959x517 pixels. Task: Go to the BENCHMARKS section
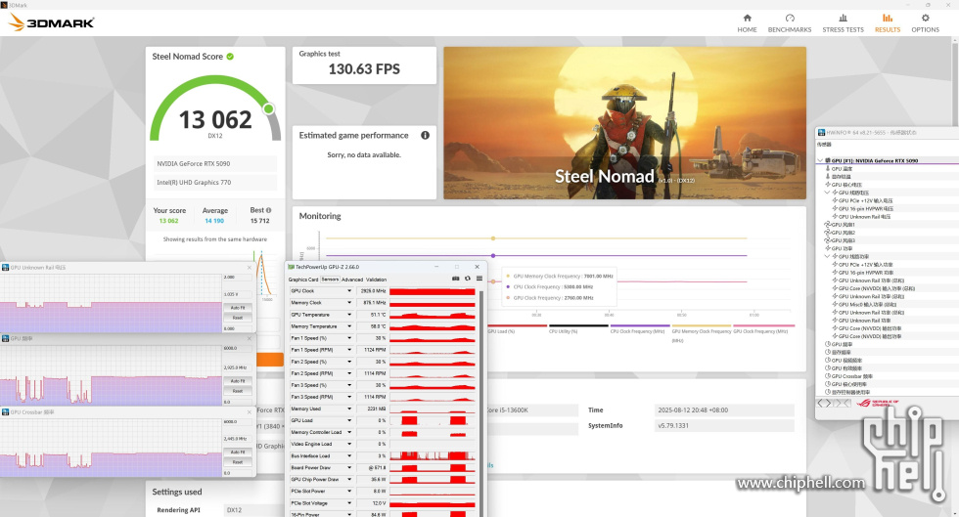click(x=790, y=23)
